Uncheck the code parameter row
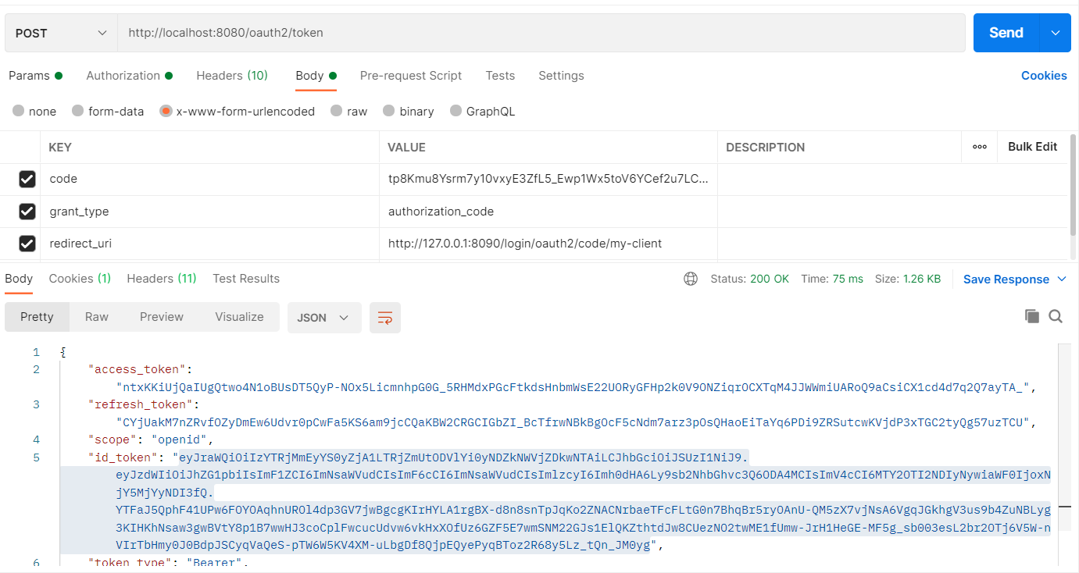Screen dimensions: 1079x573 tap(27, 179)
